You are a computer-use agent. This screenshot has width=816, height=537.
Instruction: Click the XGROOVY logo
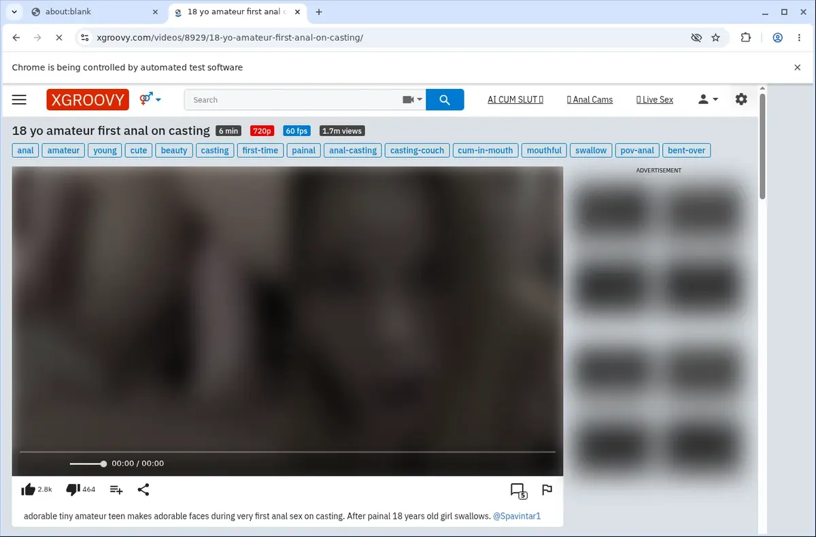pyautogui.click(x=88, y=100)
